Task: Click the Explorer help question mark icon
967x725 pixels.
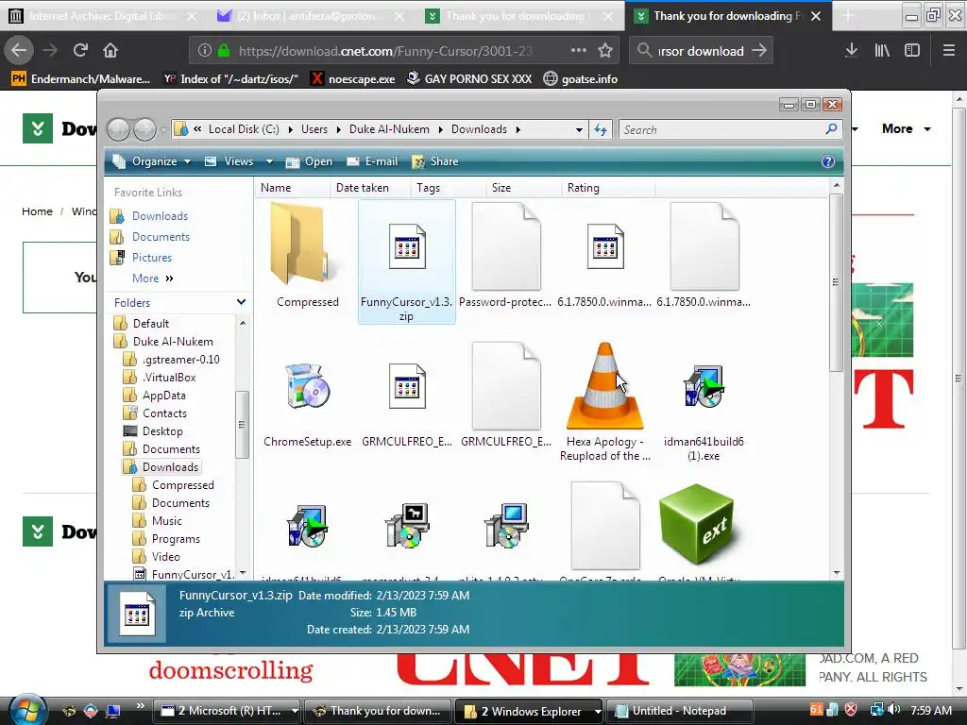Action: (x=827, y=161)
